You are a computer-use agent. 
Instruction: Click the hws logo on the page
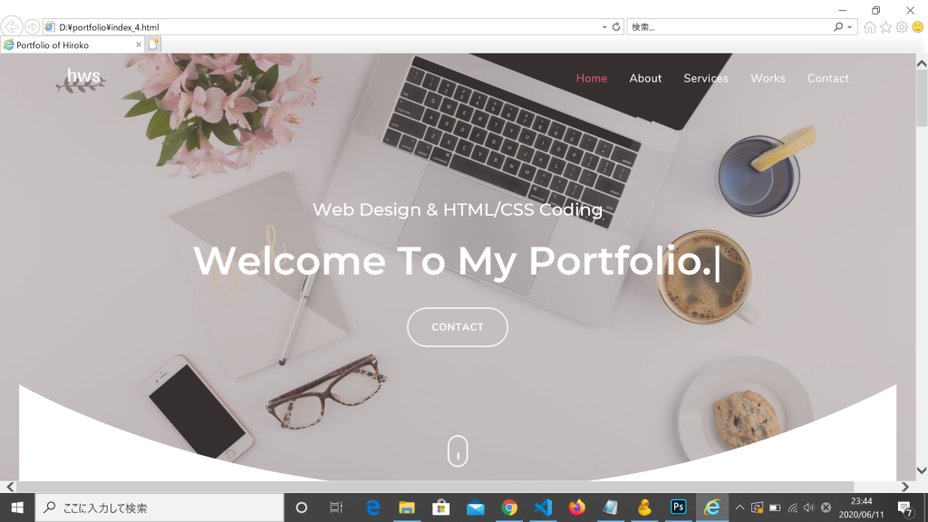(82, 80)
